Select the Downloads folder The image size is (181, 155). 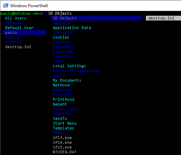pyautogui.click(x=63, y=52)
